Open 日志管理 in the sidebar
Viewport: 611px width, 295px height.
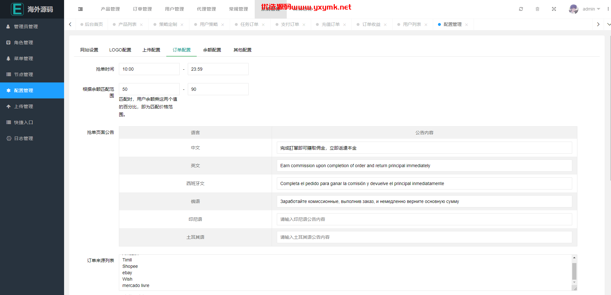32,138
